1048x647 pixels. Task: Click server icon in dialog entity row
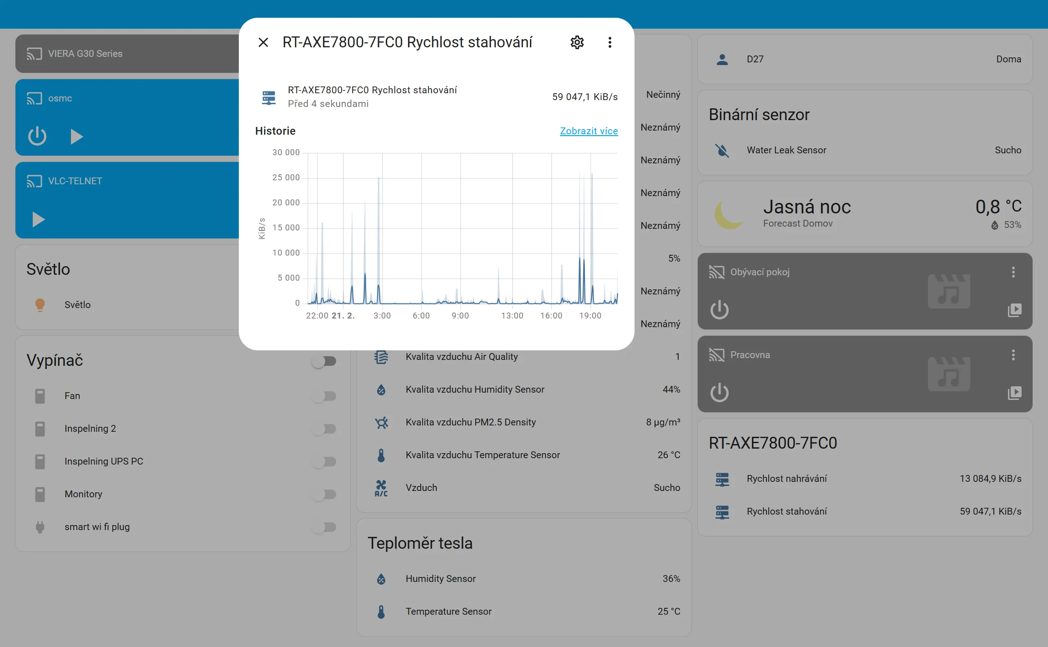[269, 97]
